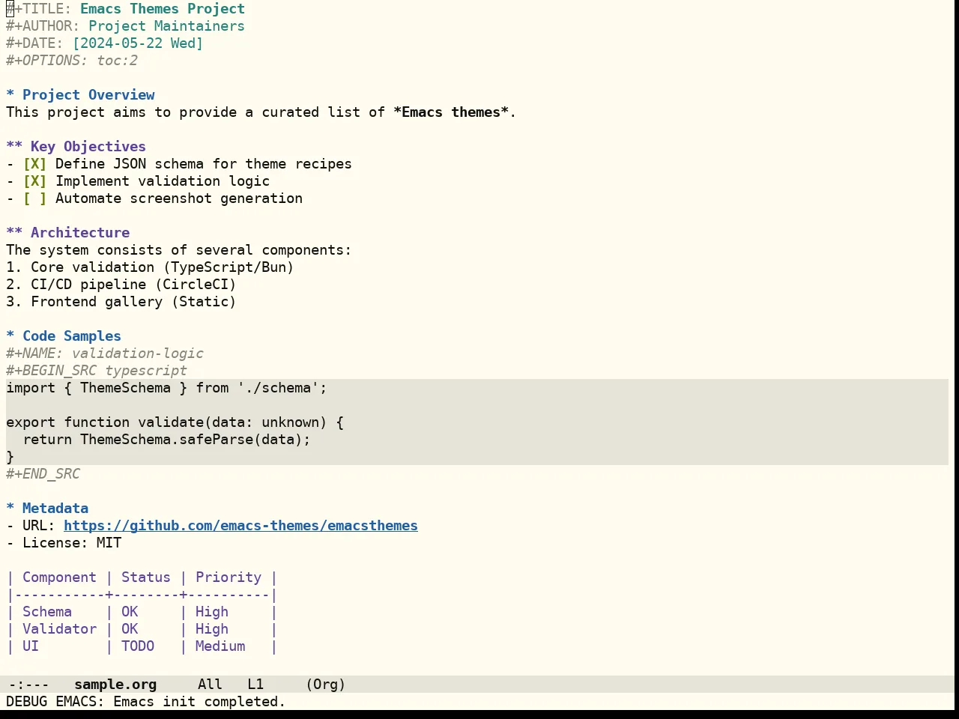Click the Project Maintainers author value
959x719 pixels.
[166, 26]
